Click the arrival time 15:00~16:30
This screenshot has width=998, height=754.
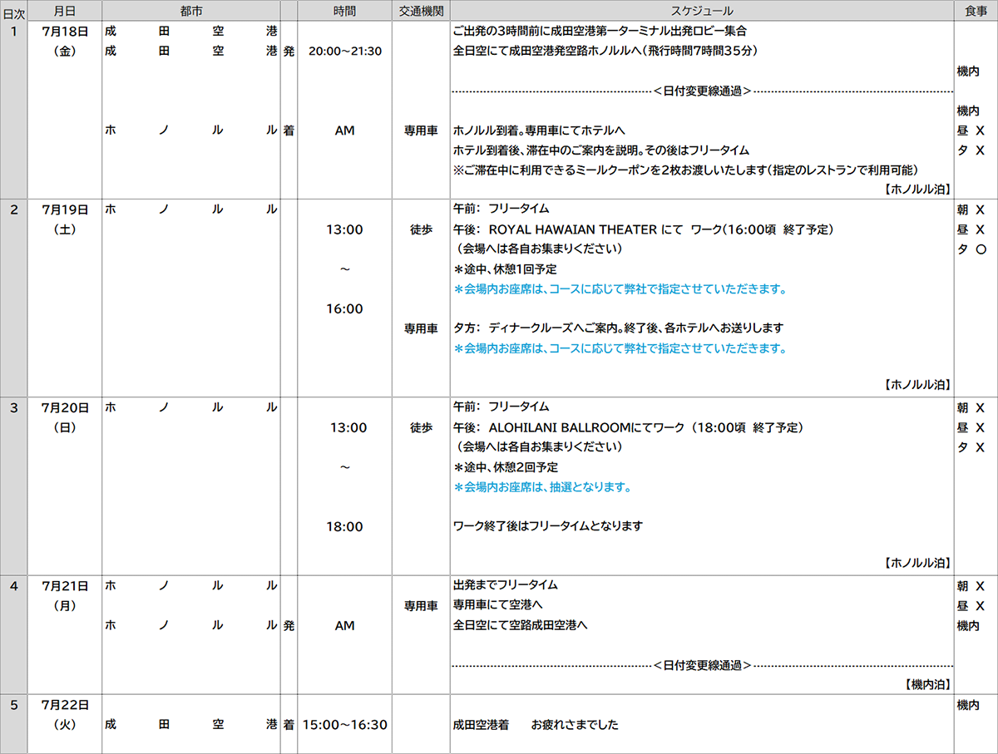pyautogui.click(x=344, y=724)
